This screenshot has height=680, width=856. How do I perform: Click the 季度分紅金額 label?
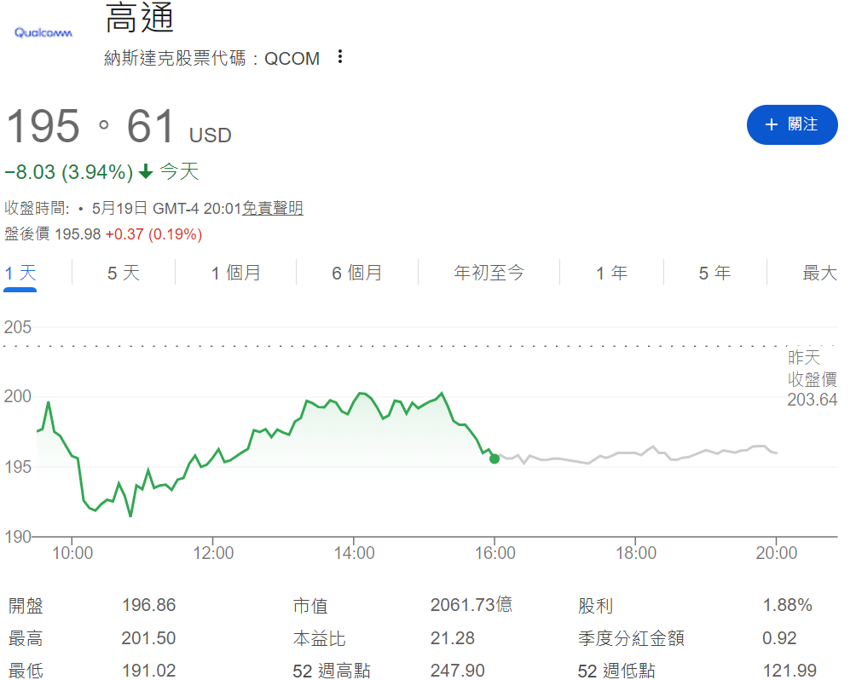tap(631, 638)
